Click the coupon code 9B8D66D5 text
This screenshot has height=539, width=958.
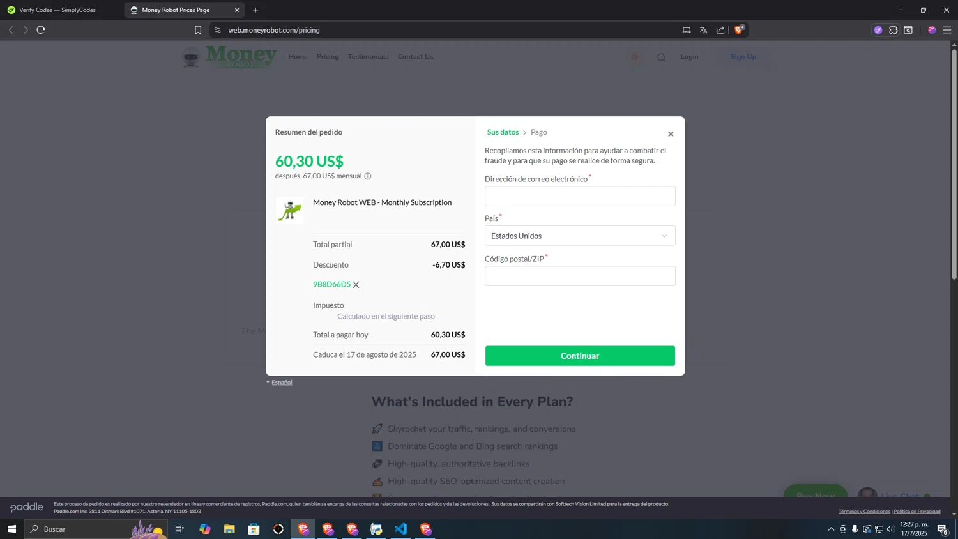(331, 284)
